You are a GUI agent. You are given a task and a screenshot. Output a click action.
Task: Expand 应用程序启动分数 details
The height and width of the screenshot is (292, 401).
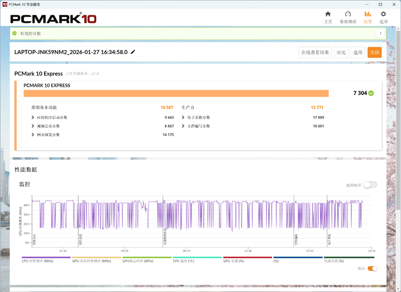[x=33, y=117]
